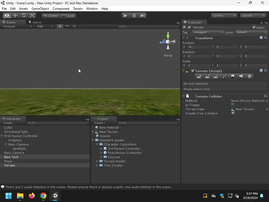Collapse First Person Controller in Hierarchy
The width and height of the screenshot is (269, 202).
point(2,136)
